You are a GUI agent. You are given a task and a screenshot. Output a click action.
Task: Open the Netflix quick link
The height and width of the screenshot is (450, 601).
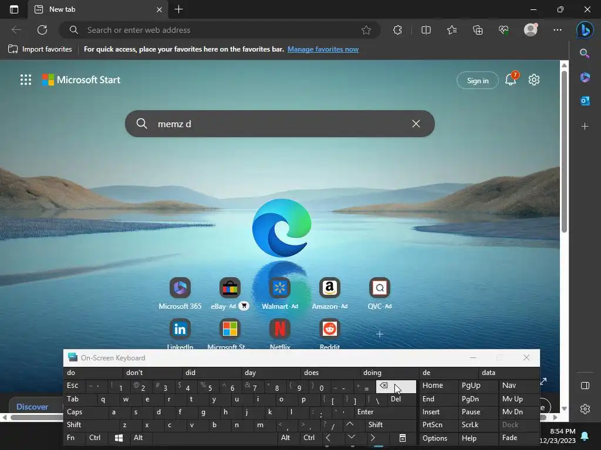pos(280,334)
